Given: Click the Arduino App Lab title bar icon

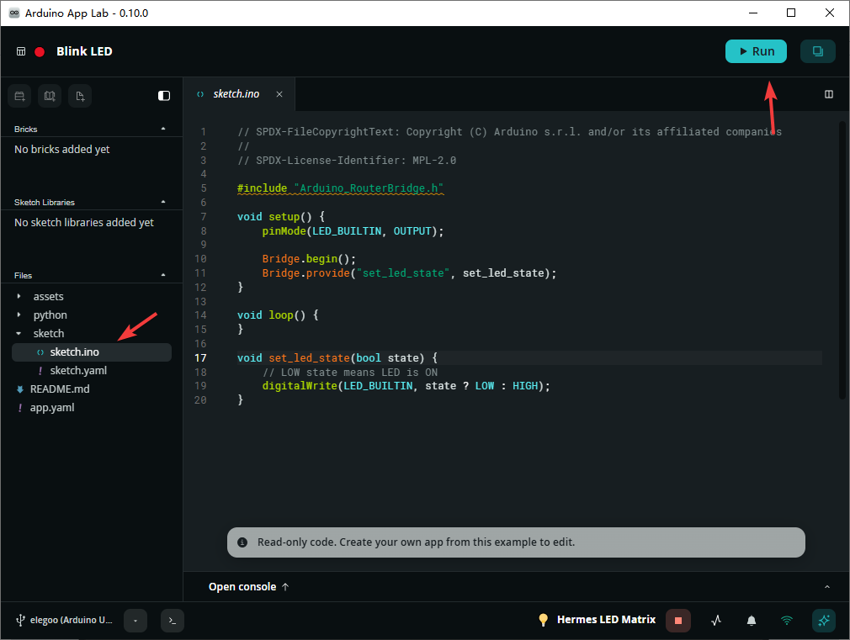Looking at the screenshot, I should click(14, 13).
